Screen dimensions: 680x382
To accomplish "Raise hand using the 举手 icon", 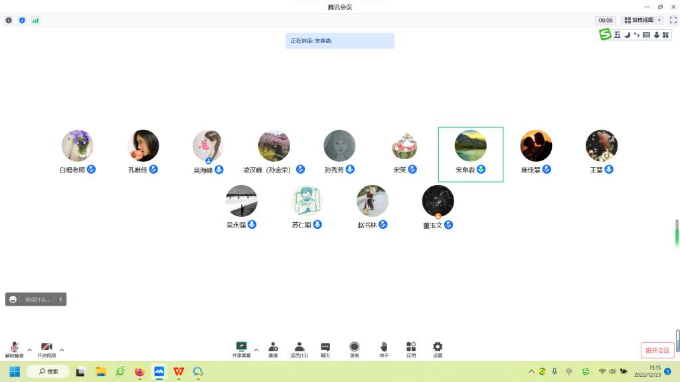I will [384, 350].
